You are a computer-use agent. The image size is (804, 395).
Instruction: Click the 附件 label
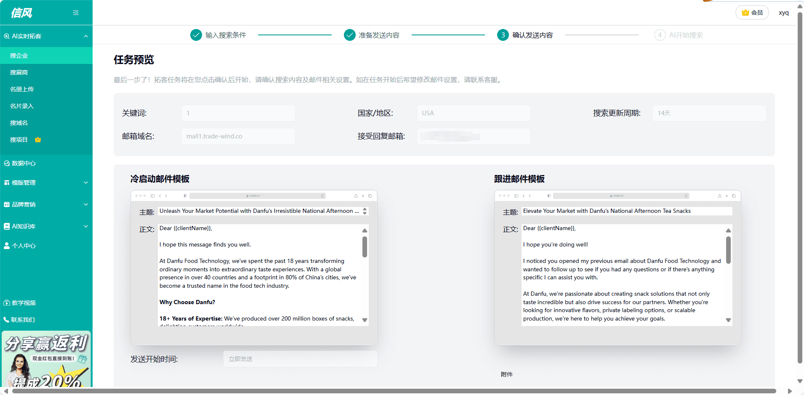[507, 374]
